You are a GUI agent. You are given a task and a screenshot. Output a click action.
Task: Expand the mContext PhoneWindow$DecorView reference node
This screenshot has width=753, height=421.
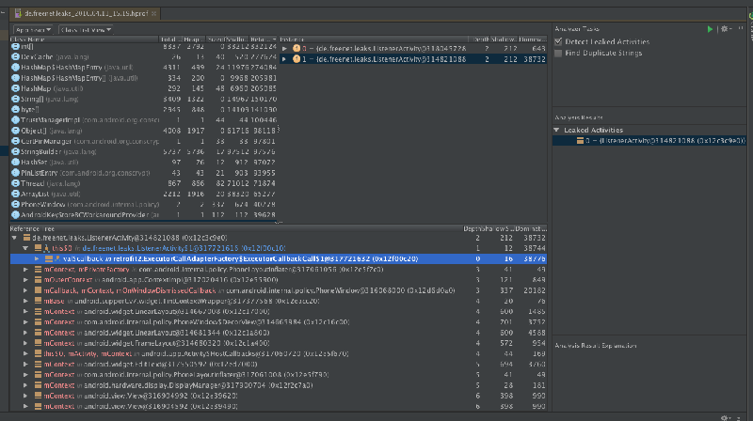click(x=25, y=322)
